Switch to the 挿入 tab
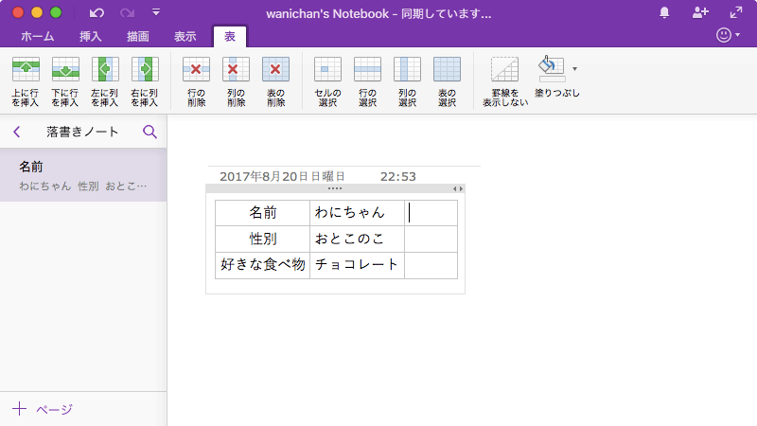Screen dimensions: 757x426 (x=90, y=37)
